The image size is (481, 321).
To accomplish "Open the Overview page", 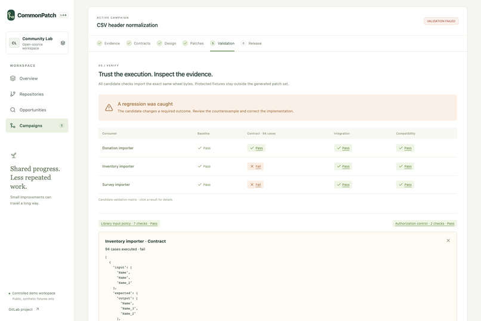I will (37, 78).
